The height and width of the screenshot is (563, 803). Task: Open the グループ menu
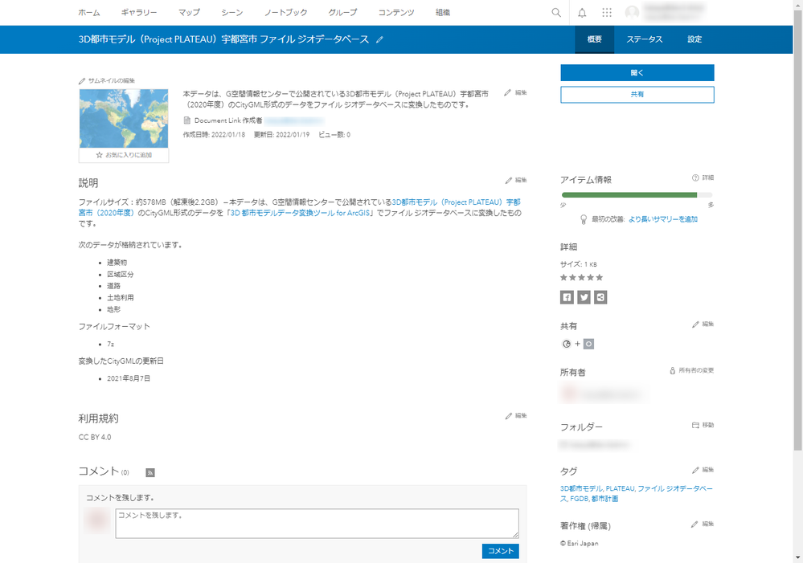point(342,12)
